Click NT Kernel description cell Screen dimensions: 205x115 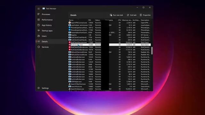pyautogui.click(x=145, y=35)
